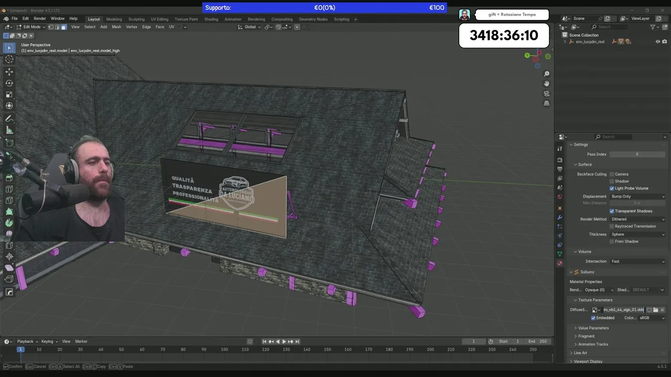This screenshot has width=671, height=377.
Task: Click the End frame 250 field
Action: [538, 341]
